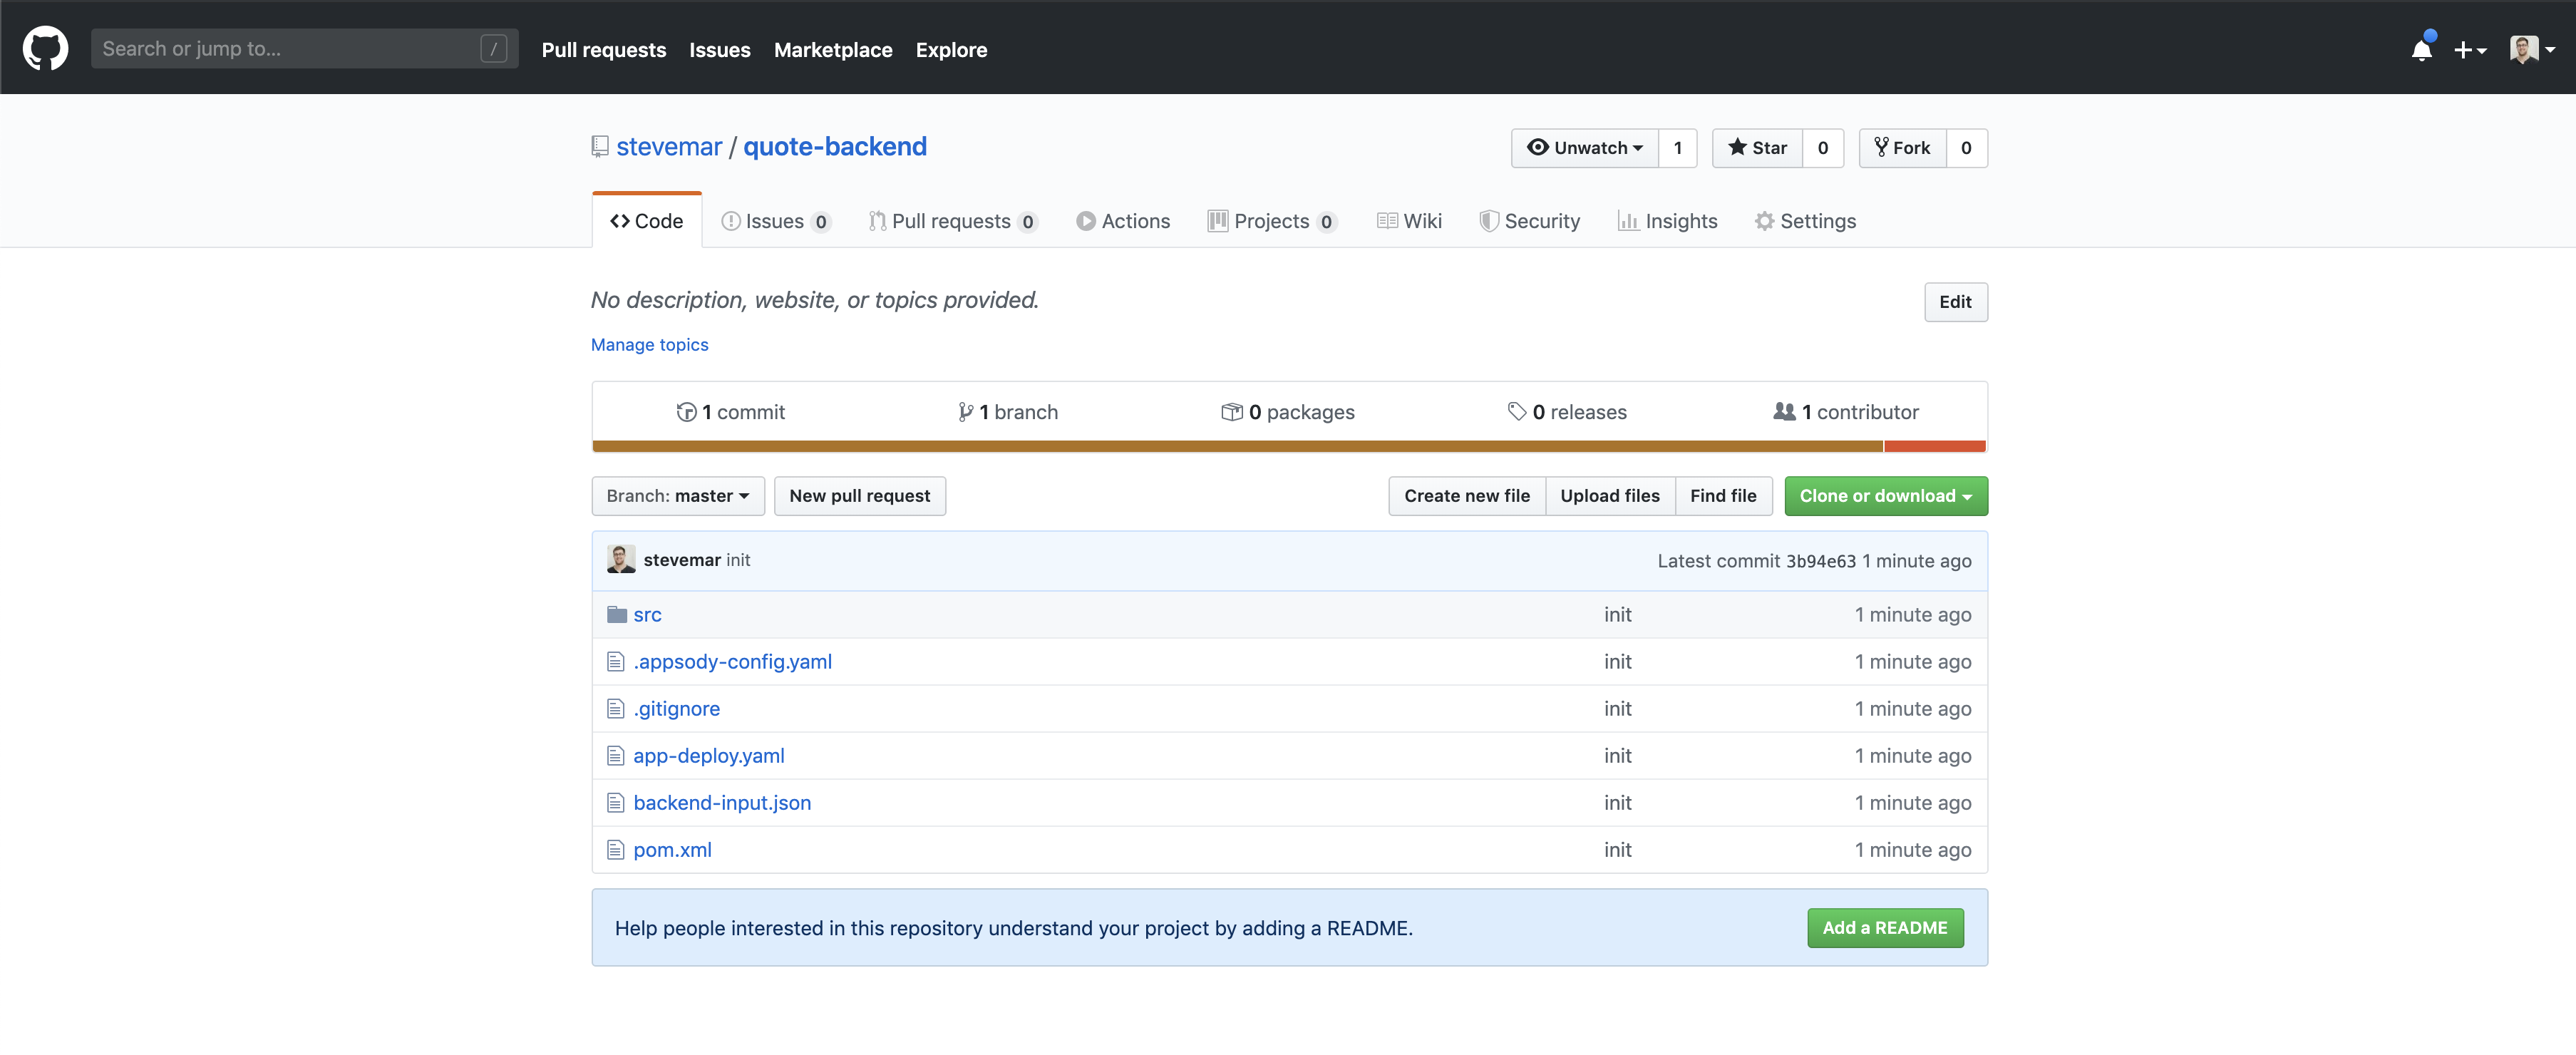Switch to the Actions tab

tap(1122, 220)
